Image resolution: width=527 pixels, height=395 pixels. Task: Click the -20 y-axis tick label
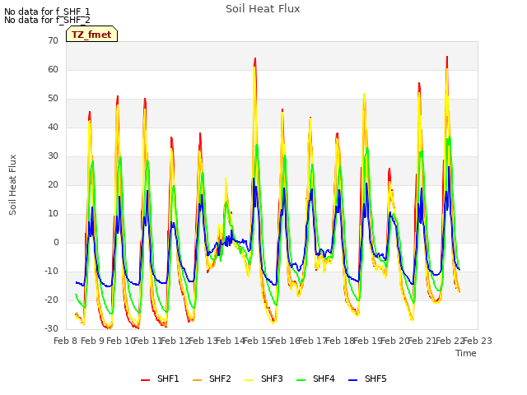52,300
